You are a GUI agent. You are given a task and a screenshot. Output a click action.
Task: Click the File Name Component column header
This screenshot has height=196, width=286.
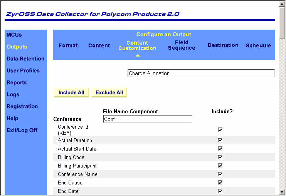pos(130,111)
